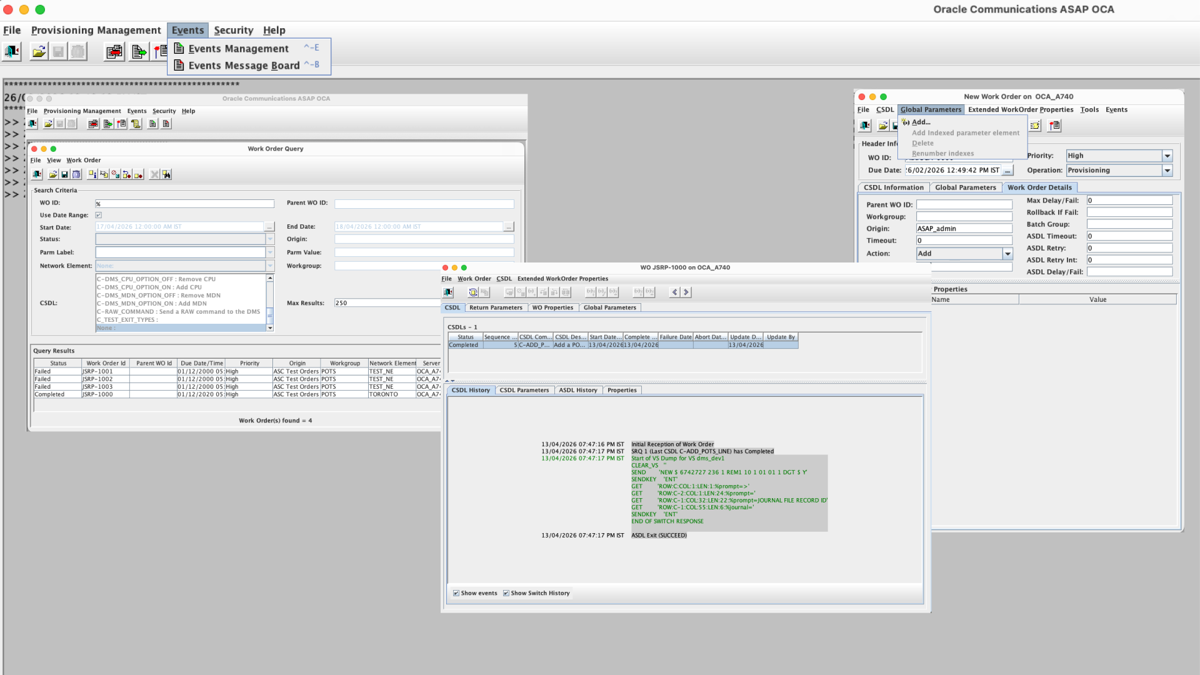Select the Completed JSRP-1000 result row
This screenshot has width=1200, height=675.
pyautogui.click(x=237, y=394)
